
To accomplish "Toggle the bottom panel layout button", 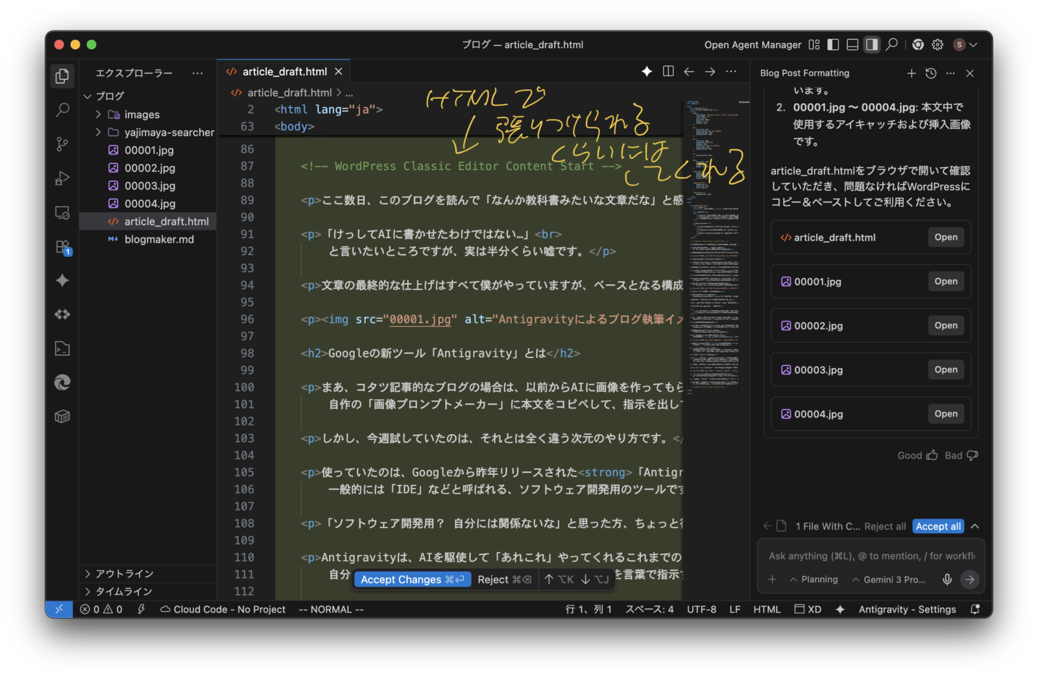I will point(852,45).
